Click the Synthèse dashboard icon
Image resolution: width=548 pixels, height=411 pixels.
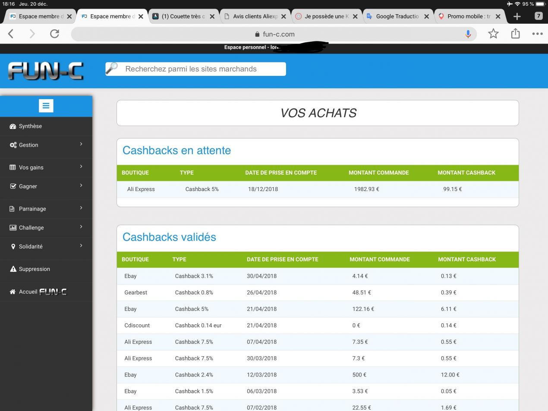click(13, 126)
